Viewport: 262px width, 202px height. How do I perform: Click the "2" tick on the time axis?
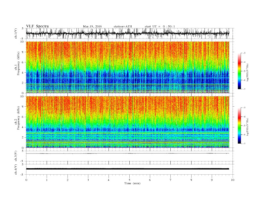pos(67,180)
